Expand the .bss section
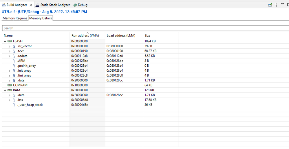 click(x=9, y=100)
